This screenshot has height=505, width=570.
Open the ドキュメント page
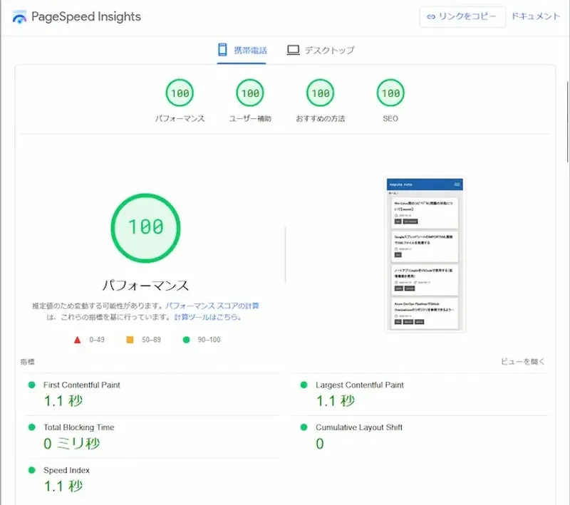(537, 16)
